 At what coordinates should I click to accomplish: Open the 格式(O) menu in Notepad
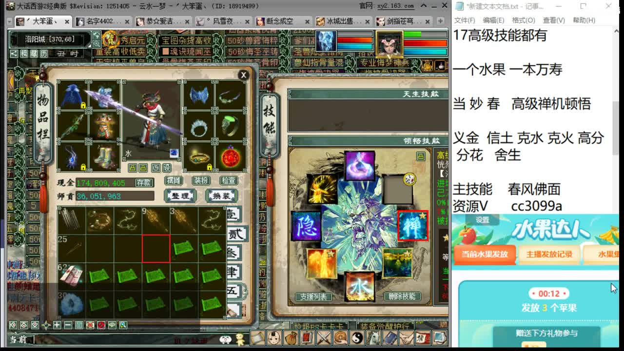[x=524, y=20]
